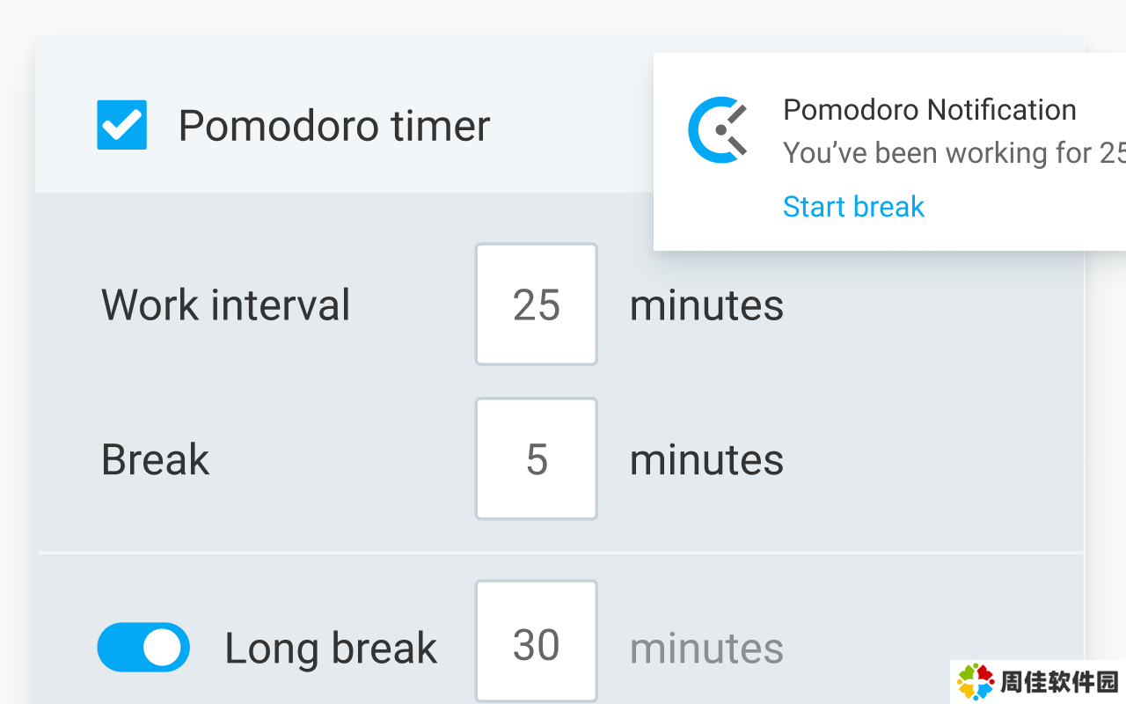Image resolution: width=1126 pixels, height=704 pixels.
Task: Click minutes text beside Work interval
Action: (x=706, y=305)
